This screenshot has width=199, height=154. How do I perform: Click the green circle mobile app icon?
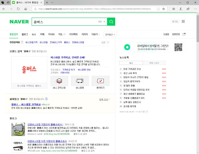pos(127,47)
